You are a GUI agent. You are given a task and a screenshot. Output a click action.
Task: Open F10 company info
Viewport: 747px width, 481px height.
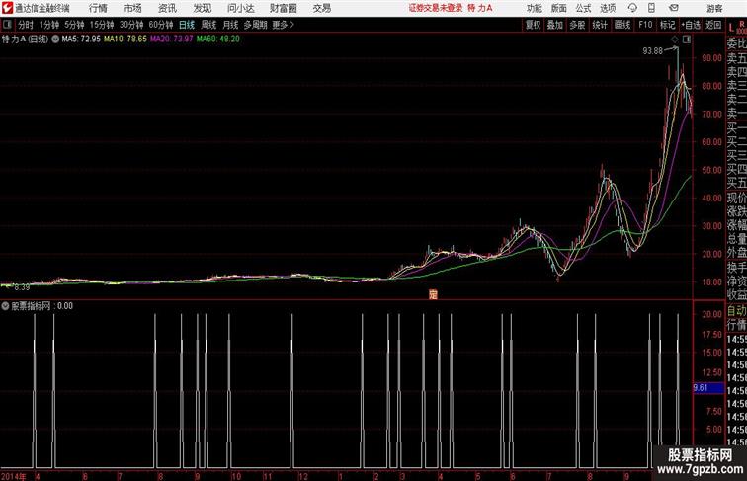[645, 25]
